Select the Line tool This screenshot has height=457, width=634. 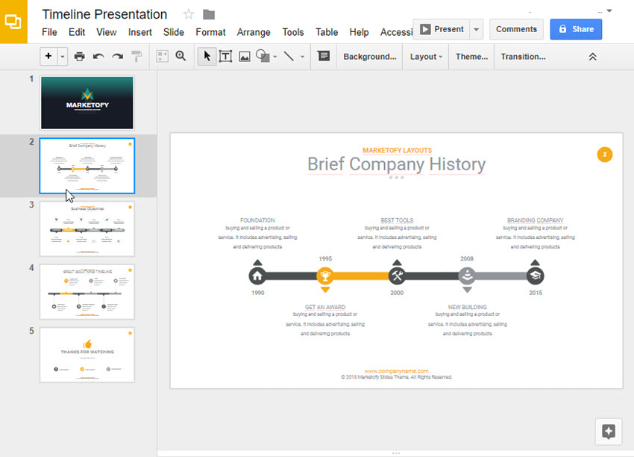[288, 56]
